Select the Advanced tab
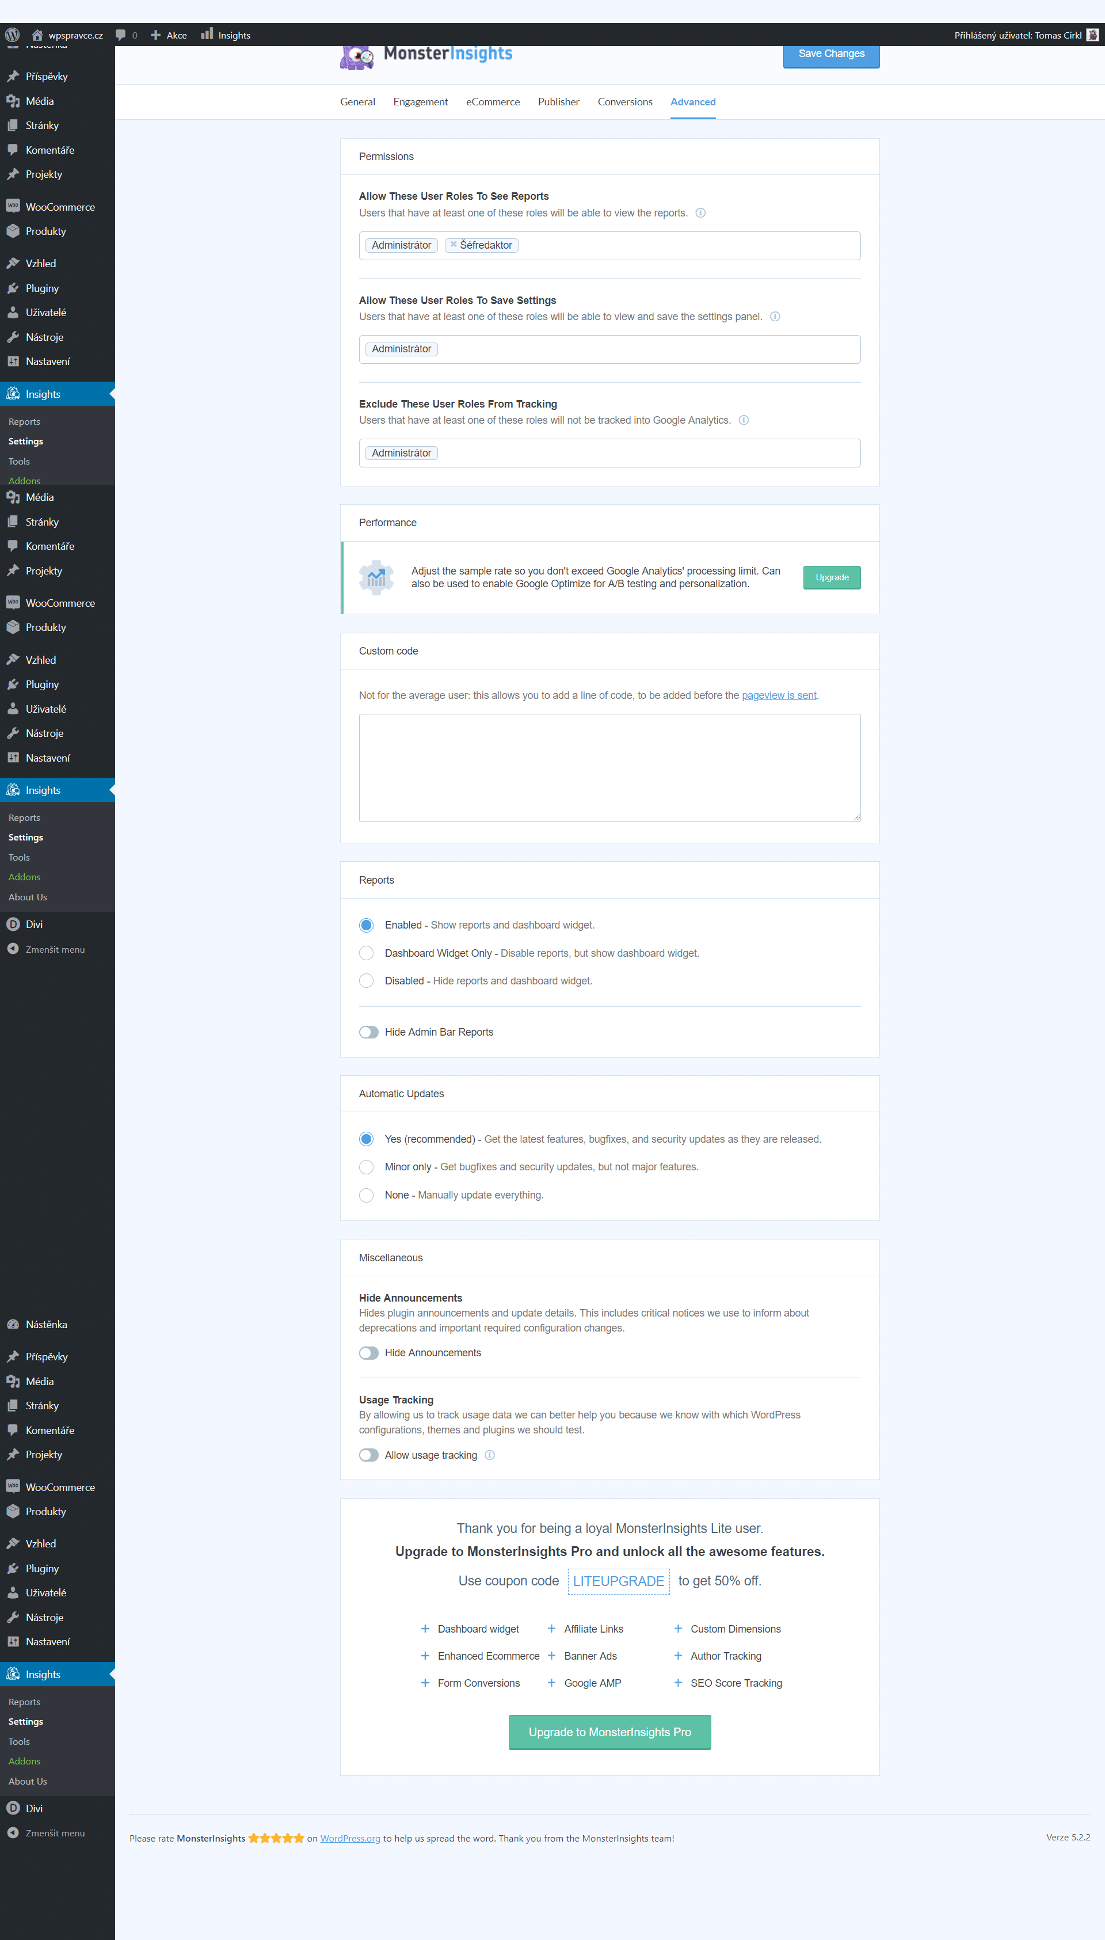Viewport: 1105px width, 1940px height. point(693,102)
